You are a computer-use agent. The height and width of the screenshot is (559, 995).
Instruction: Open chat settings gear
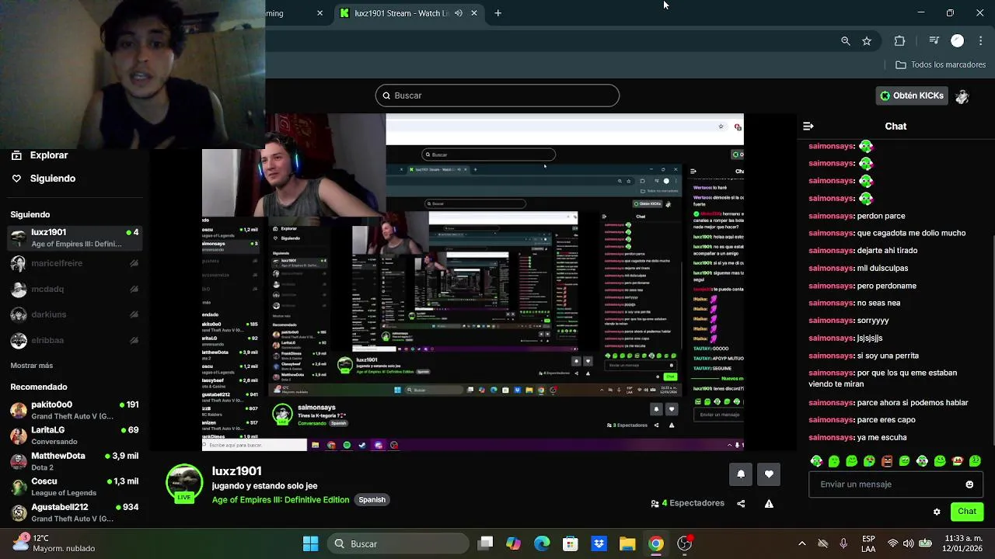937,512
